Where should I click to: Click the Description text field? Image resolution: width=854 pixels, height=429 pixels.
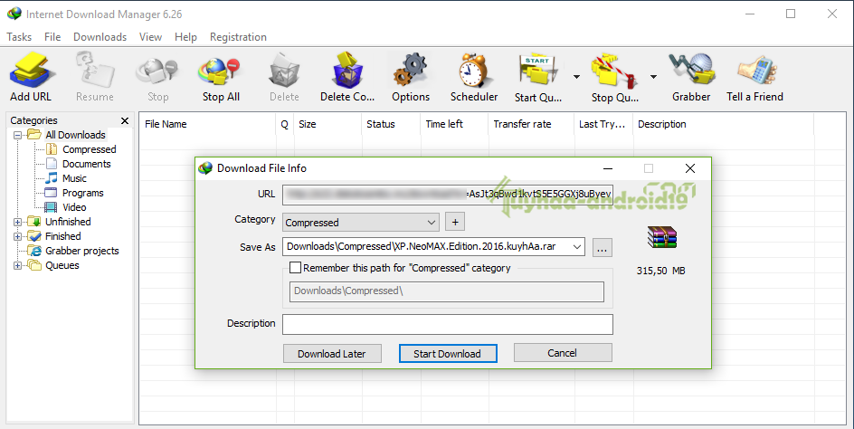click(x=448, y=324)
